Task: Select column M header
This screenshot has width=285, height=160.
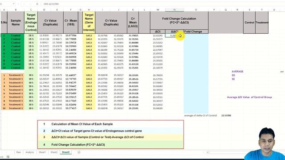Action: [158, 10]
